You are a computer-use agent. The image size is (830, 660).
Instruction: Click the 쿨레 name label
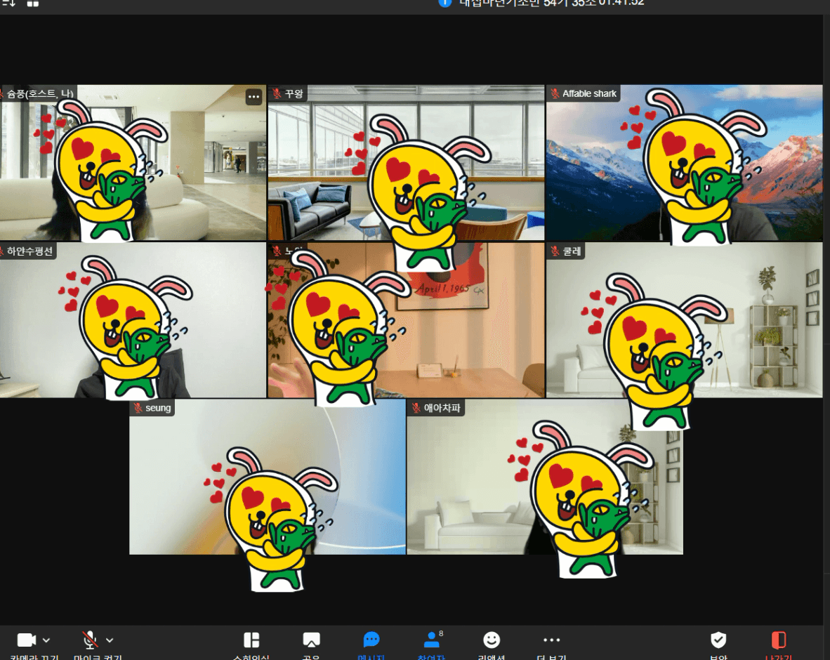572,251
